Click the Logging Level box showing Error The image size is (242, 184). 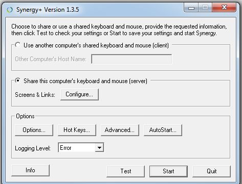(x=81, y=148)
